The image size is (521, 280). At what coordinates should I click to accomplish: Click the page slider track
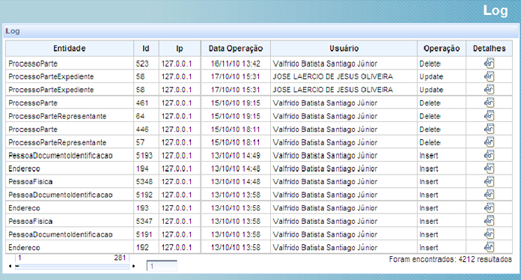[72, 267]
